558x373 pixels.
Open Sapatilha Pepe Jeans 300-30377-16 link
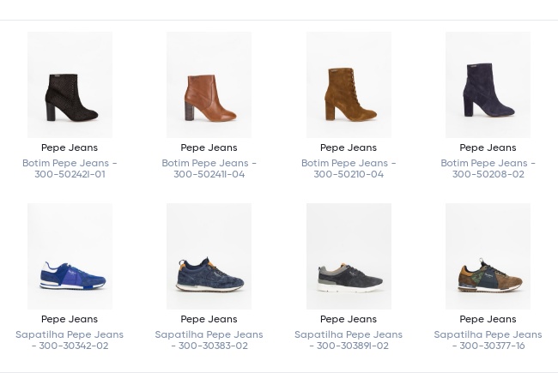[x=488, y=340]
